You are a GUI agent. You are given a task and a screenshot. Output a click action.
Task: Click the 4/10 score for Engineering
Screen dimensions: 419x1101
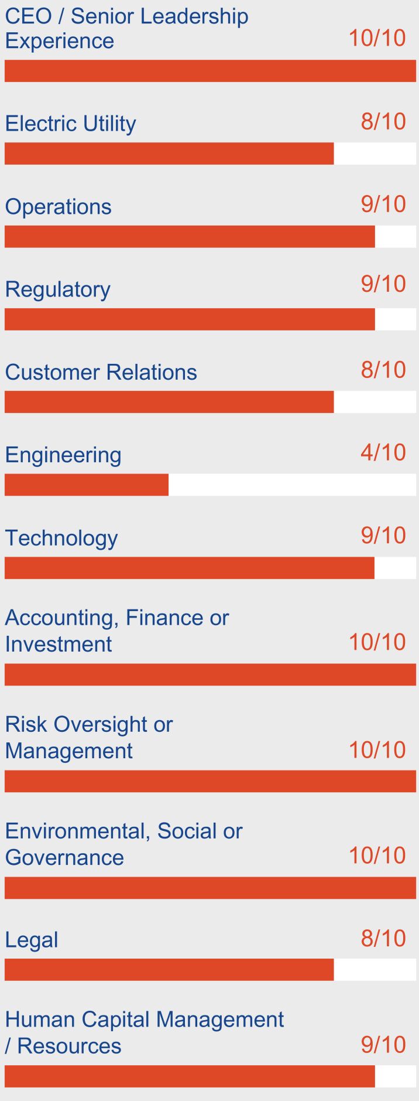pos(383,452)
